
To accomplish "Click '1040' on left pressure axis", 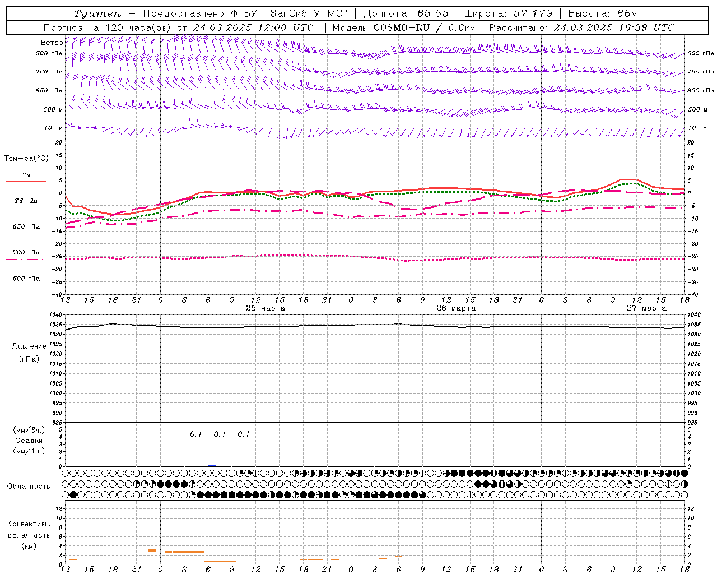I will 54,314.
